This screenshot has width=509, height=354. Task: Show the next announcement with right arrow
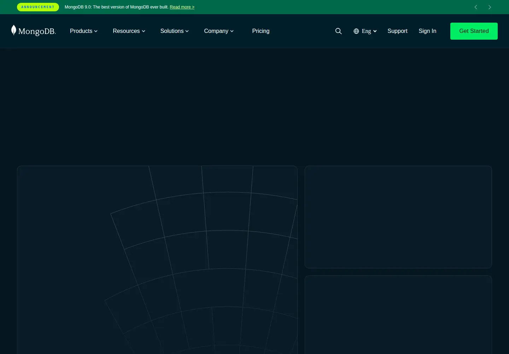[490, 7]
